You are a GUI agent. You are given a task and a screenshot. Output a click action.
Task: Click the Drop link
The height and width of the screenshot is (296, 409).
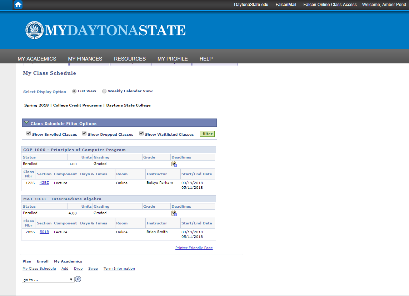78,269
